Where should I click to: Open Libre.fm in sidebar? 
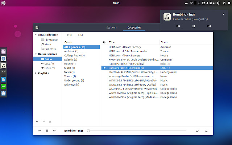[x=48, y=68]
